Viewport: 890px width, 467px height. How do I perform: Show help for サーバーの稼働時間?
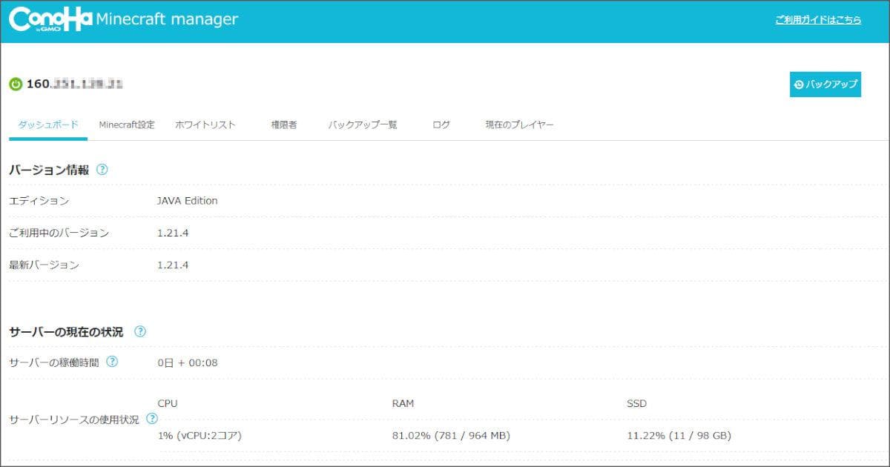point(112,362)
